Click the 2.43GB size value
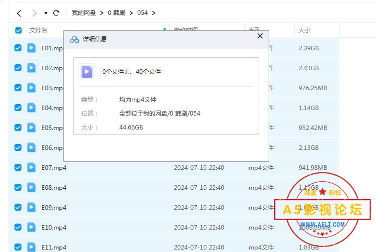Image resolution: width=375 pixels, height=252 pixels. click(309, 68)
